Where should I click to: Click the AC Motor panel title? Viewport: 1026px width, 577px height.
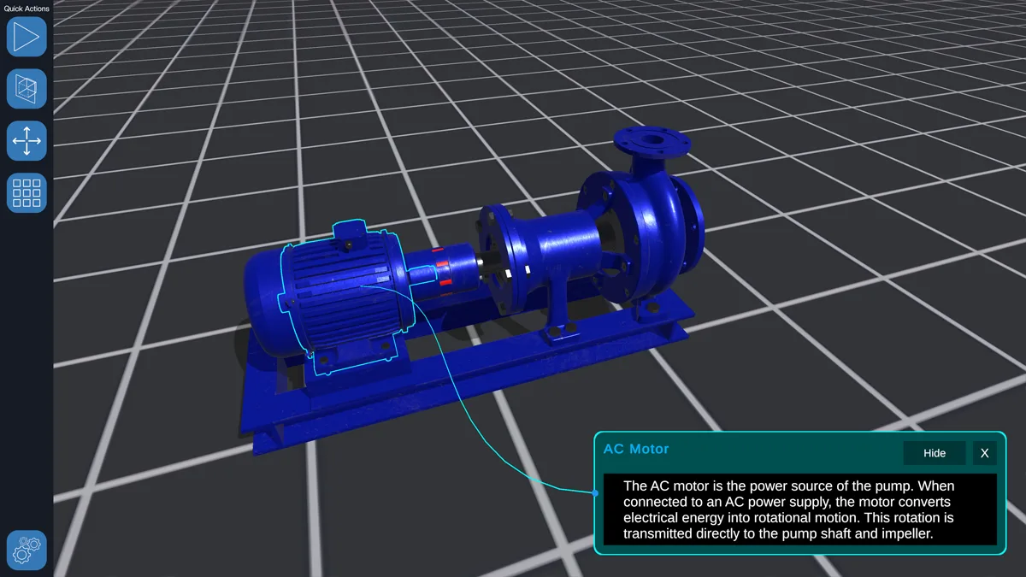pos(636,449)
